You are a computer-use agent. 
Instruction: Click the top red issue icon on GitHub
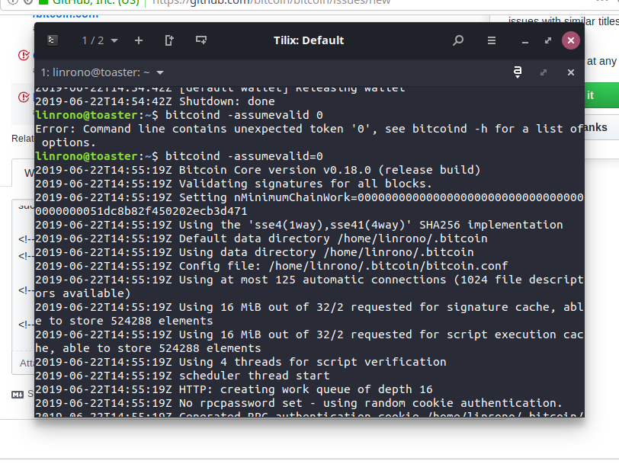click(x=24, y=55)
